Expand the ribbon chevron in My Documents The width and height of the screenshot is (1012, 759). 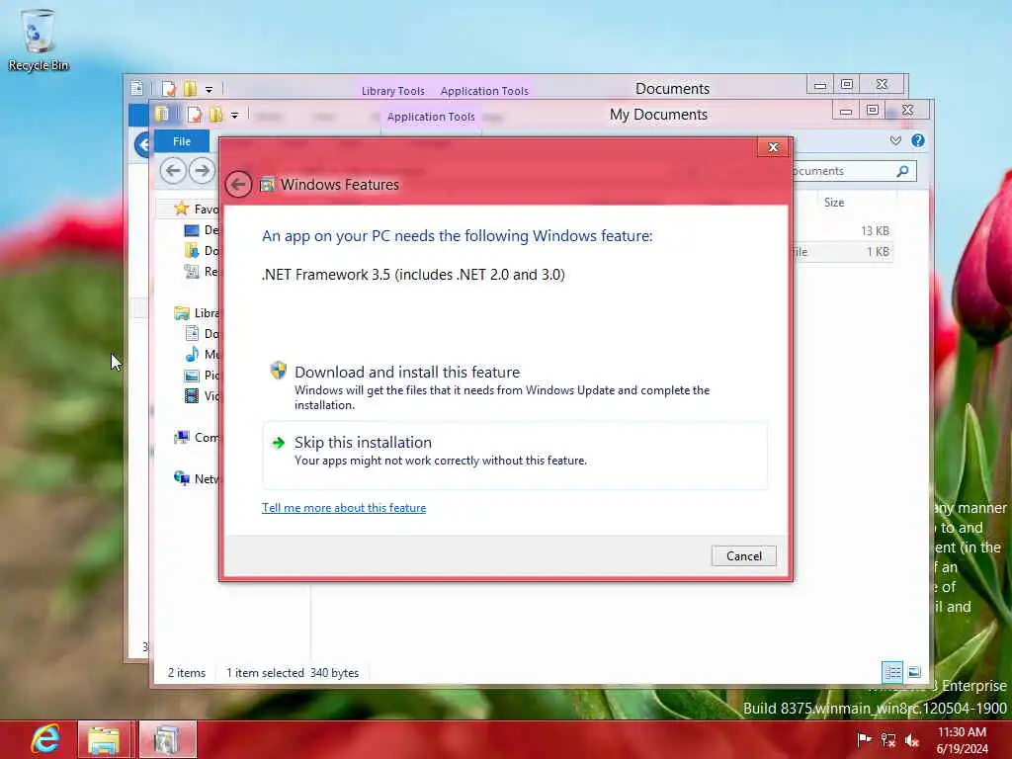click(895, 140)
